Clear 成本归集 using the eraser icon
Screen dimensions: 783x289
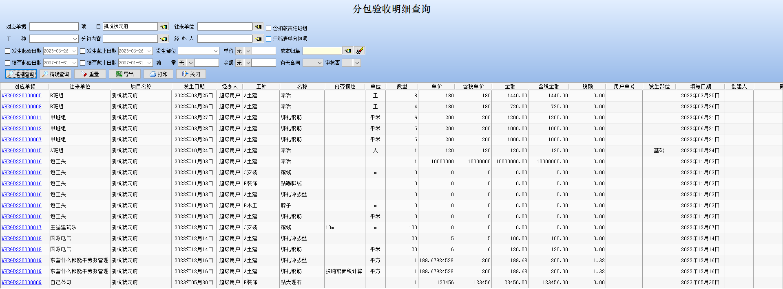coord(359,51)
